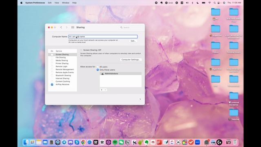
Task: Click the Edit… button for local hostname
Action: tap(133, 41)
